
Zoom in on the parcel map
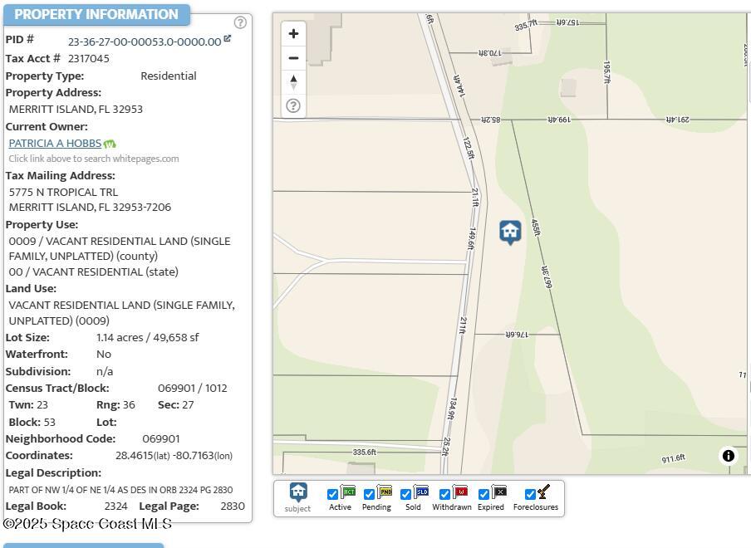[293, 34]
